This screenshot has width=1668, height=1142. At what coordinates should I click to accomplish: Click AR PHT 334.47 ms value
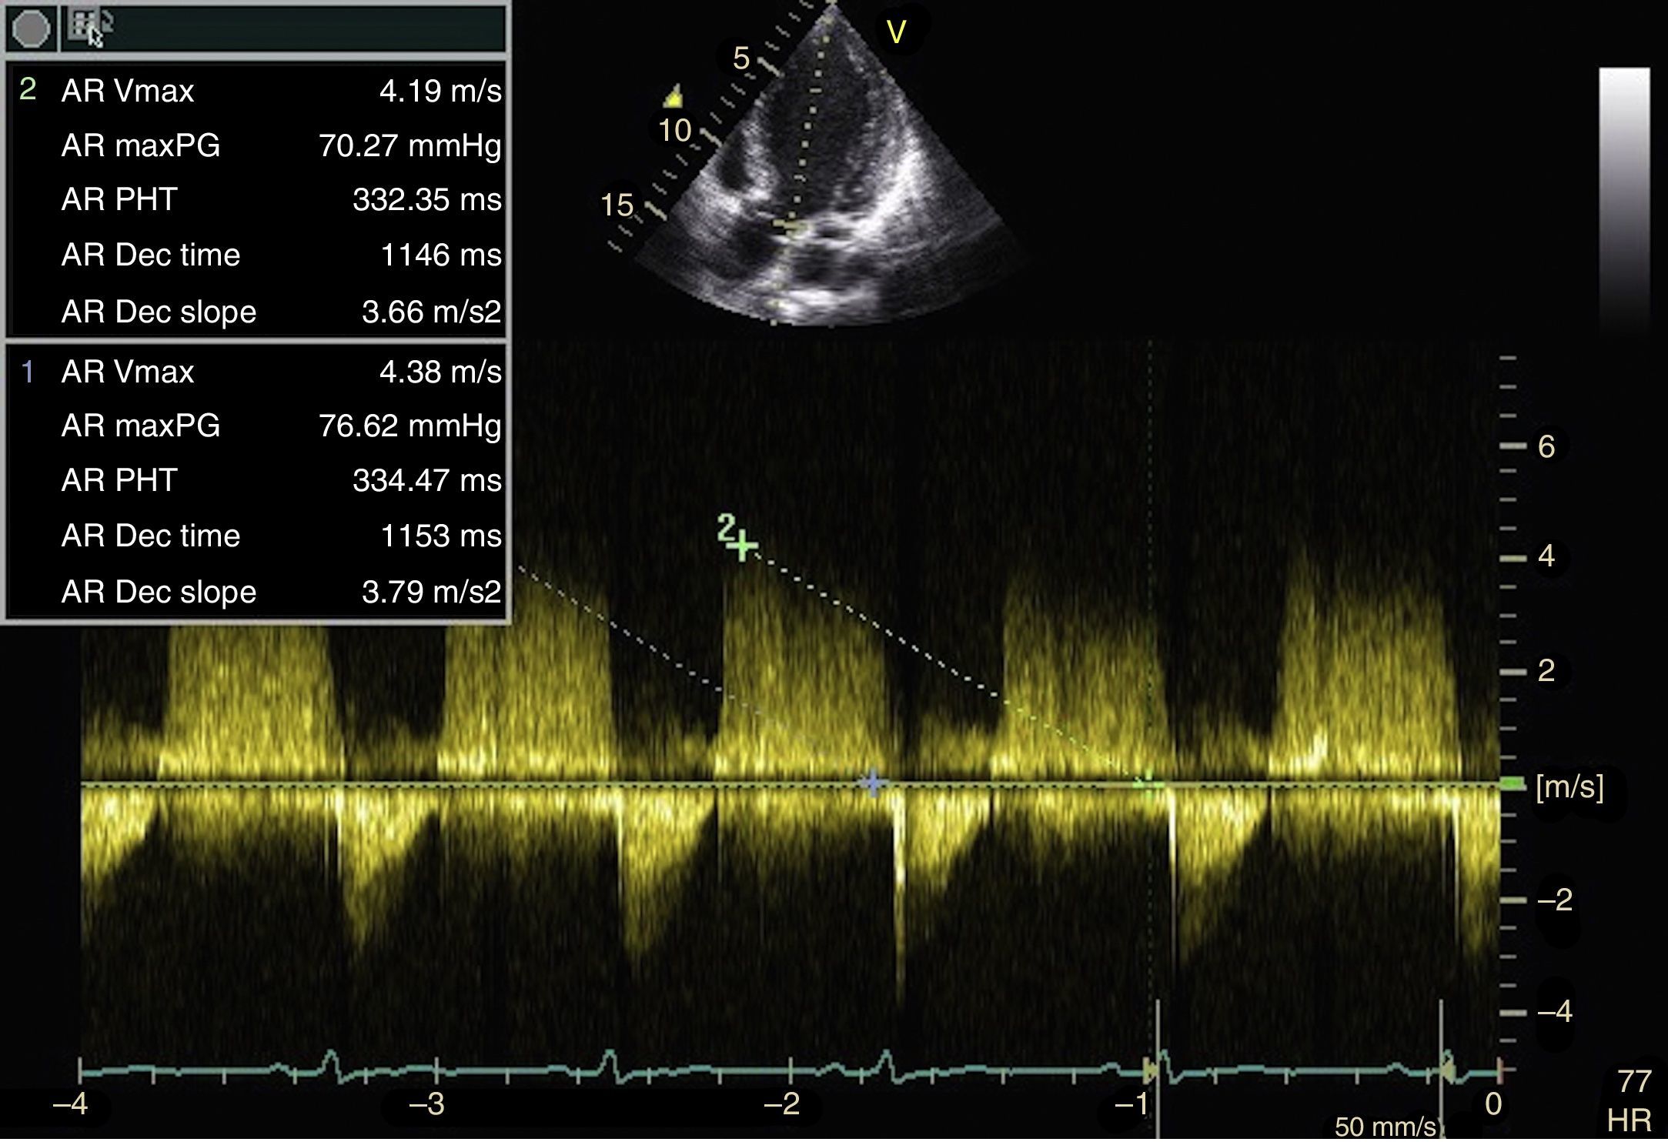[x=426, y=481]
